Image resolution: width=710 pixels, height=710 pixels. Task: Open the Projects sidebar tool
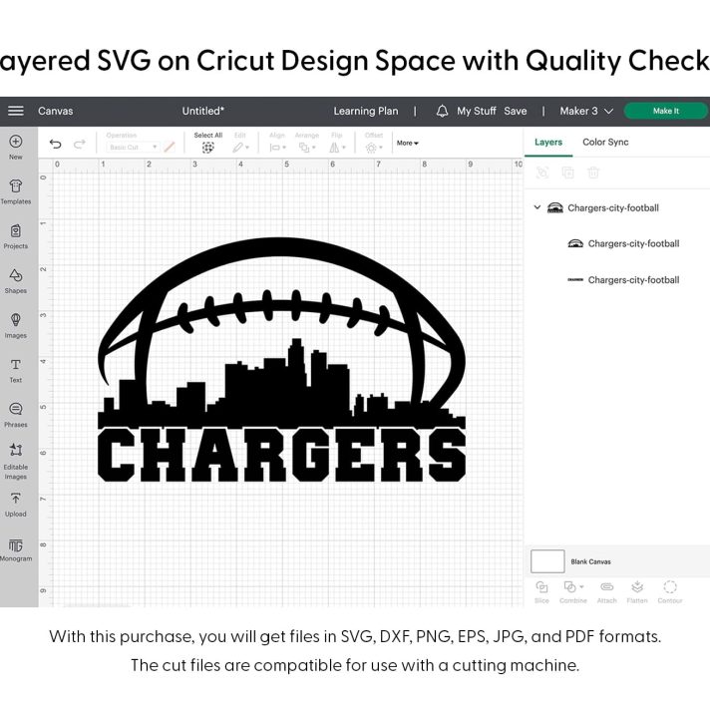coord(15,236)
